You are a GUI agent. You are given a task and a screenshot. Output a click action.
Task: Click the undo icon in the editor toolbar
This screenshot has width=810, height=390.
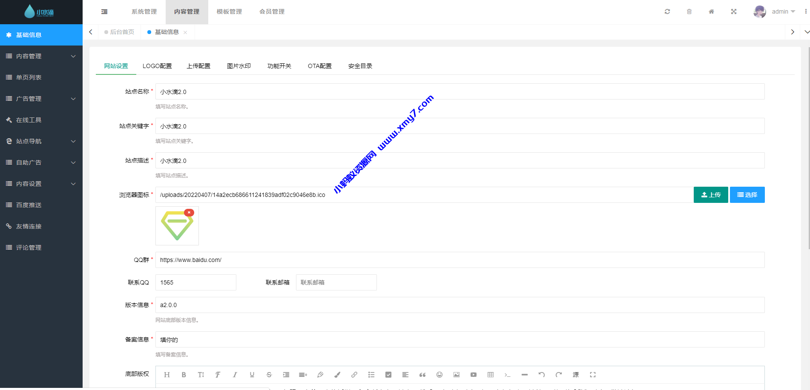tap(541, 375)
